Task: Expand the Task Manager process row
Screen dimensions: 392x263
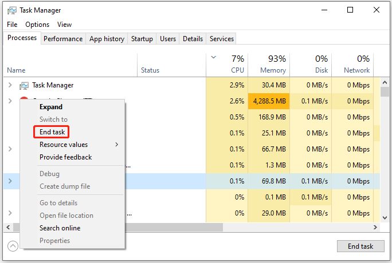Action: (x=10, y=85)
